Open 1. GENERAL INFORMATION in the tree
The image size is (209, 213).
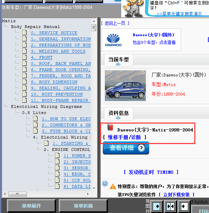tap(61, 39)
